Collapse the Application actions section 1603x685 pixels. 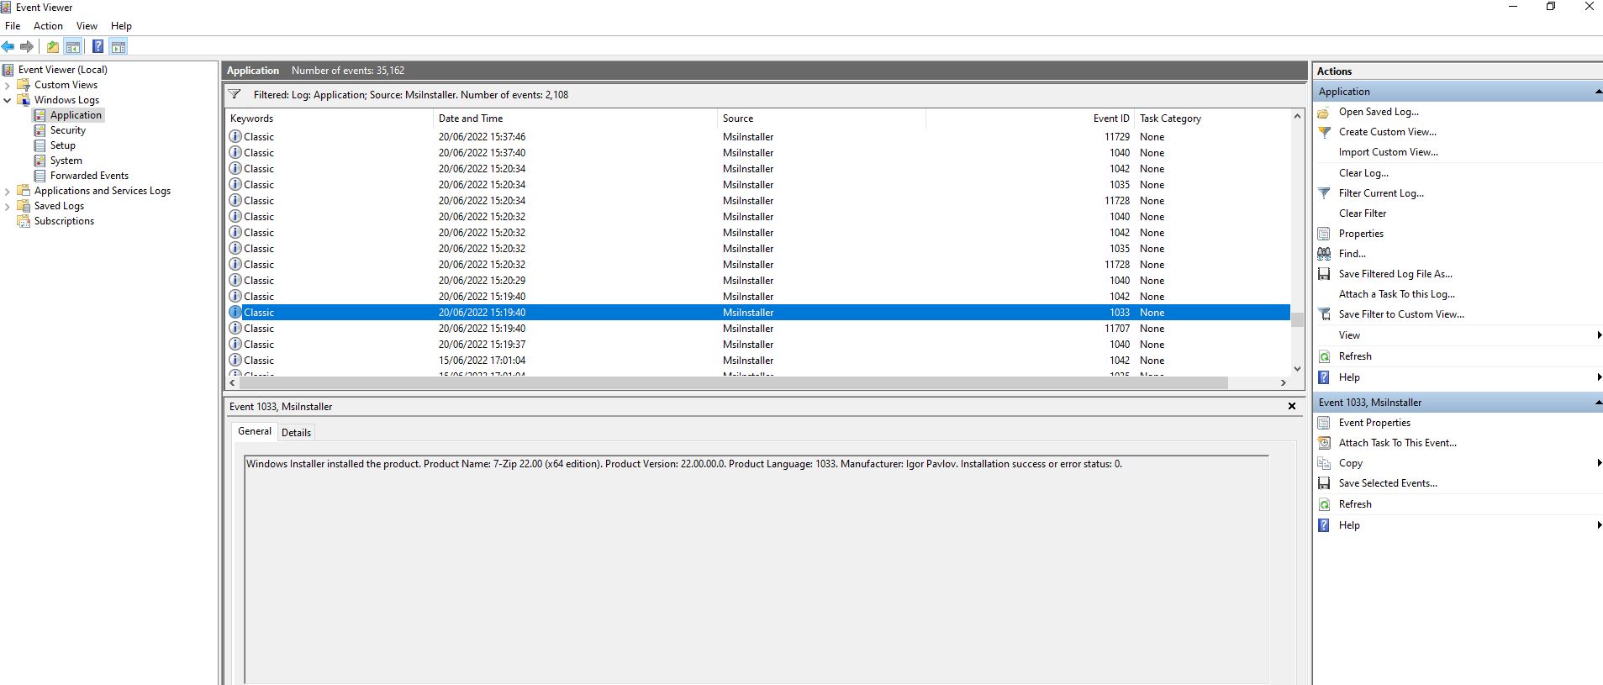point(1597,92)
